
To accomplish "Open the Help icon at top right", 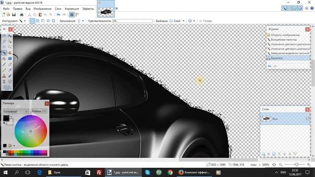I will [x=312, y=8].
